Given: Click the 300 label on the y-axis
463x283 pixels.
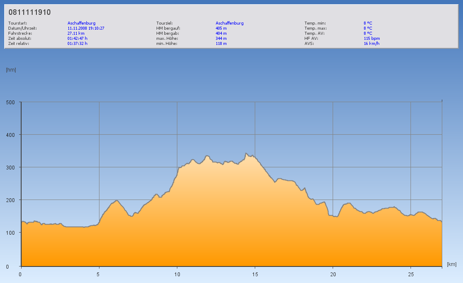Looking at the screenshot, I should click(x=10, y=167).
